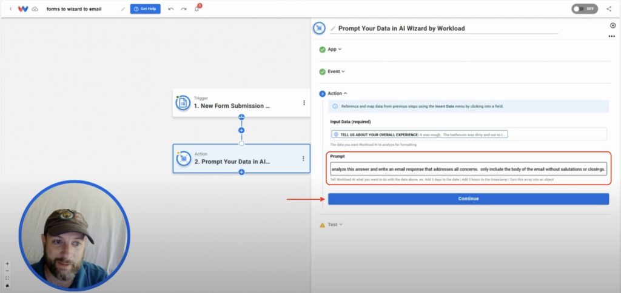Toggle canvas lock icon
The height and width of the screenshot is (293, 621).
pos(7,286)
